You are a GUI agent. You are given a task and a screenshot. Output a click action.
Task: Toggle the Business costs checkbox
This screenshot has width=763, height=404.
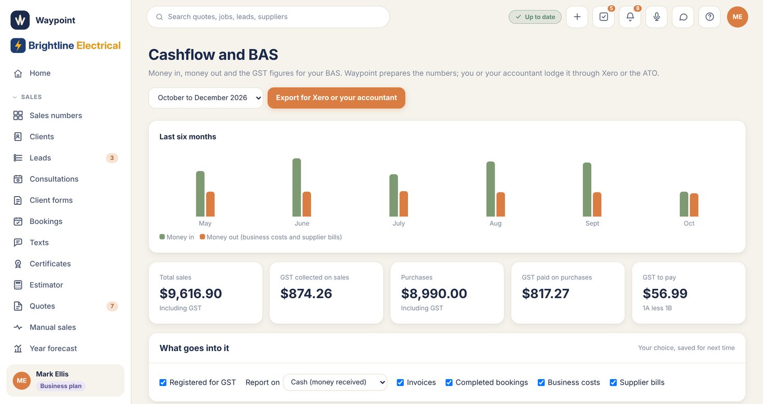click(541, 382)
